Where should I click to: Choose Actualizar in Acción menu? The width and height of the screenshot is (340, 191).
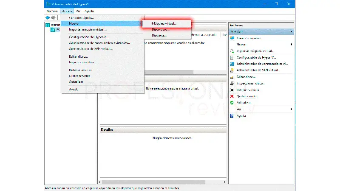point(102,81)
